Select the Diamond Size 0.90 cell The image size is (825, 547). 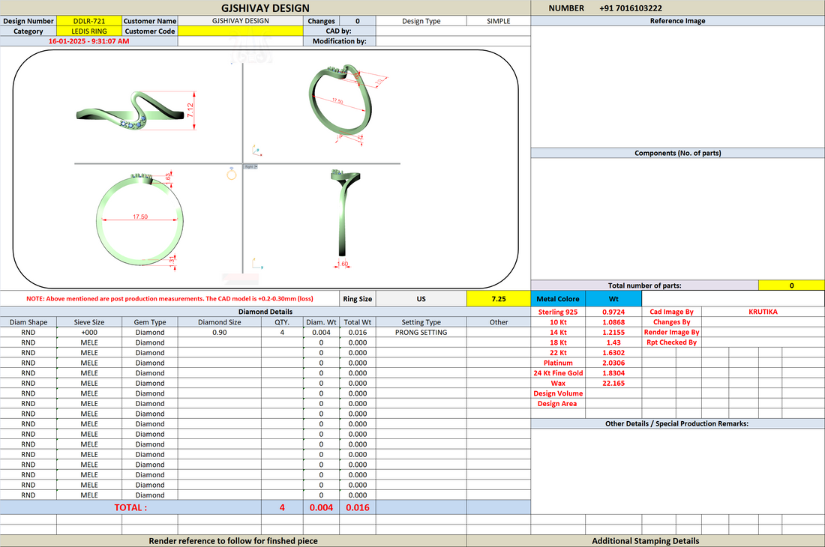click(220, 332)
